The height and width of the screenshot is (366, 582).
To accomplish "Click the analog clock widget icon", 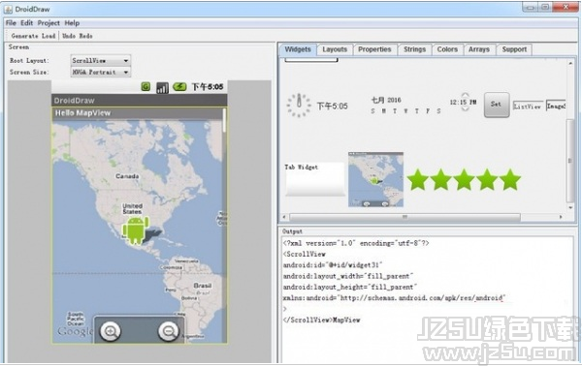I will [299, 106].
